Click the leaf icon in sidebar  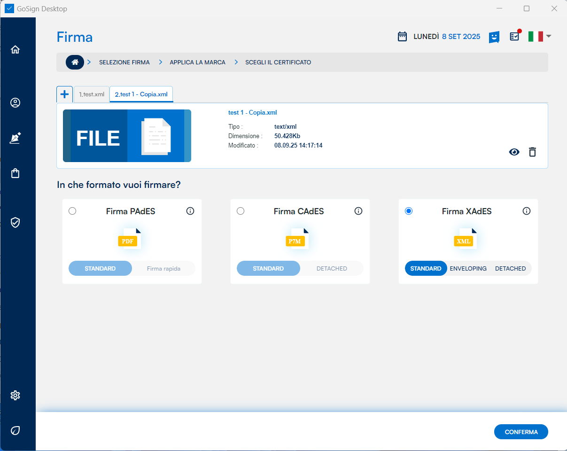pos(16,430)
